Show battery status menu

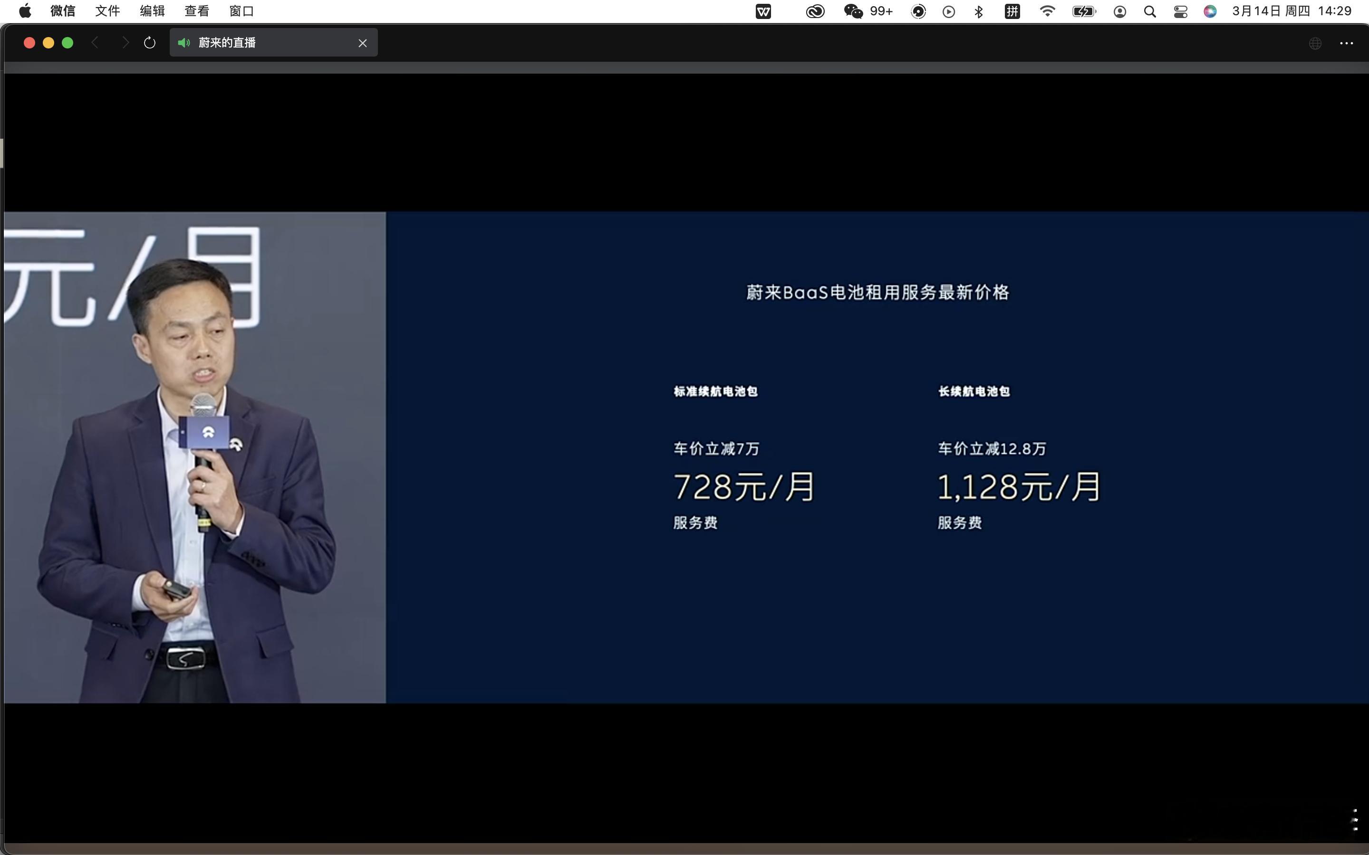(1084, 11)
